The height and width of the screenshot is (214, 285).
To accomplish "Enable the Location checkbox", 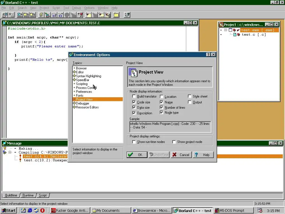I will [162, 96].
